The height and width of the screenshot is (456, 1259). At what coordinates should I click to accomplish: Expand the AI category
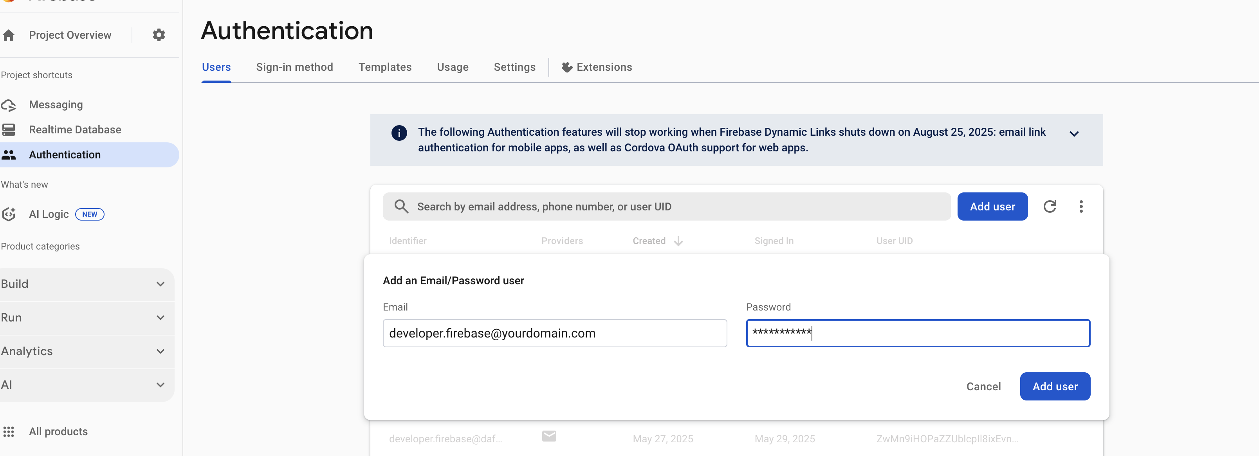[x=160, y=385]
